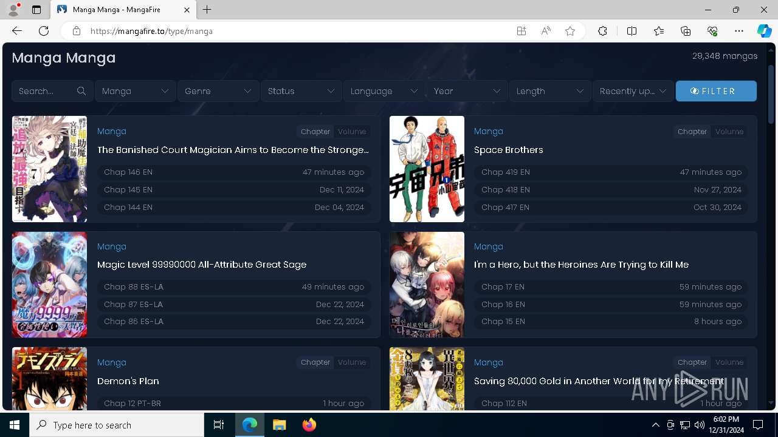
Task: Open the Extensions puzzle icon
Action: tap(602, 31)
